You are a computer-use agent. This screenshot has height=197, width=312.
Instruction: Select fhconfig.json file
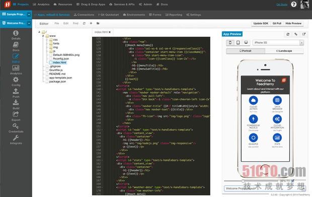point(61,58)
